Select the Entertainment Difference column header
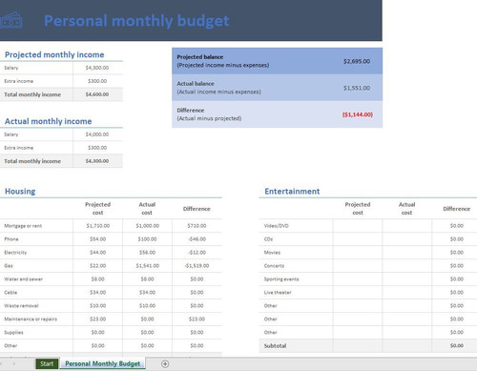This screenshot has width=477, height=371. click(457, 209)
